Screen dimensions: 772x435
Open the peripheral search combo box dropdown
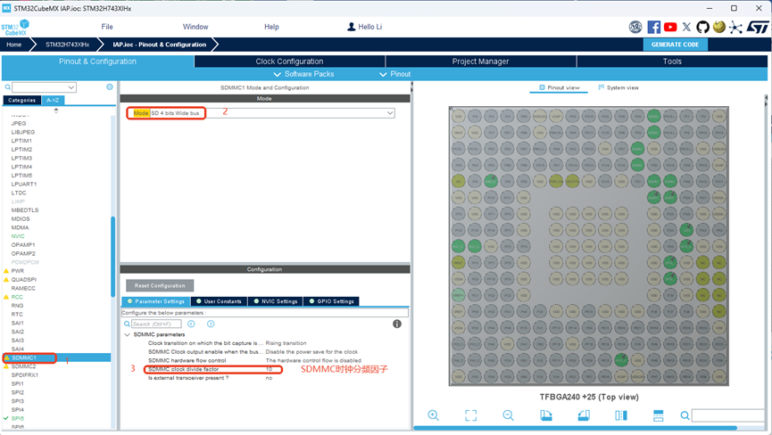coord(71,87)
